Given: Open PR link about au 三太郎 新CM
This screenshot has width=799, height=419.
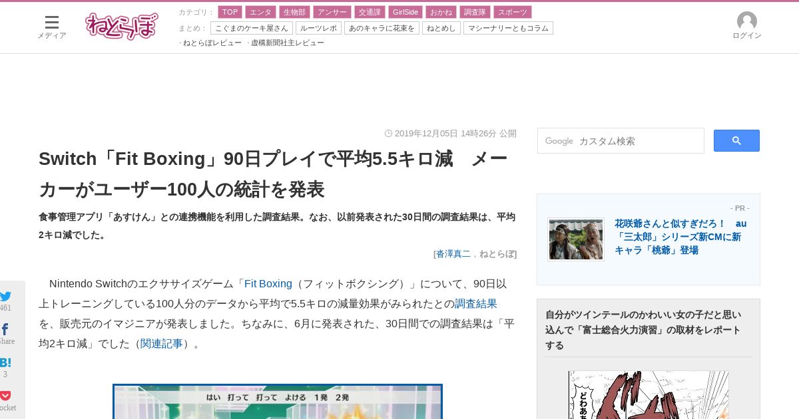Looking at the screenshot, I should [680, 237].
